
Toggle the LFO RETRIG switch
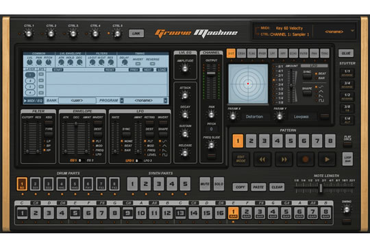tap(149, 123)
